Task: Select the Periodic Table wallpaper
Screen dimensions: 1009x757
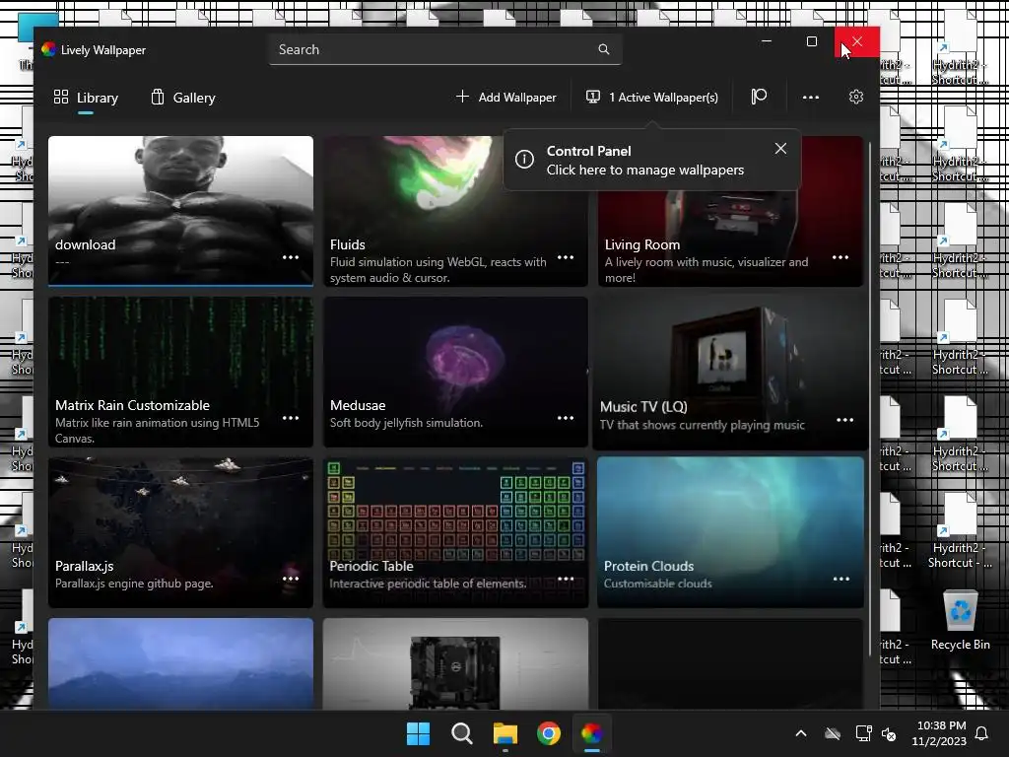Action: tap(455, 532)
